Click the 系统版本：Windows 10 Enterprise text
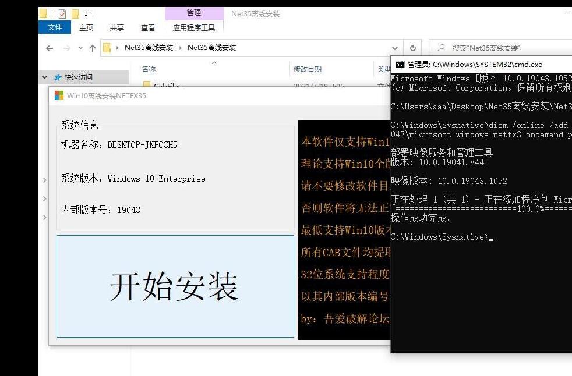 coord(133,179)
